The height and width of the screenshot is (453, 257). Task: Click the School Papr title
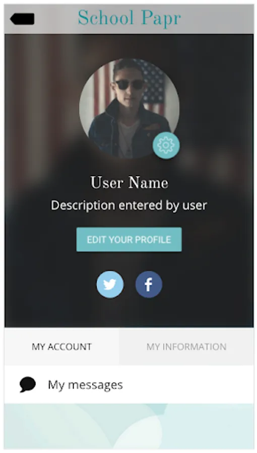[x=129, y=18]
